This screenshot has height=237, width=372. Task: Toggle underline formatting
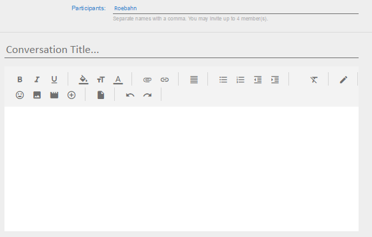tap(54, 80)
